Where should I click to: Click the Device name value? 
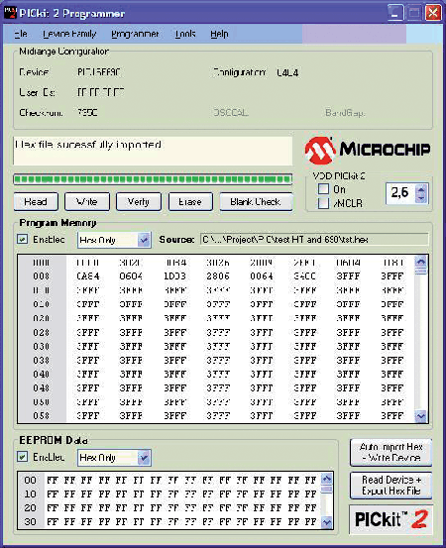point(99,72)
